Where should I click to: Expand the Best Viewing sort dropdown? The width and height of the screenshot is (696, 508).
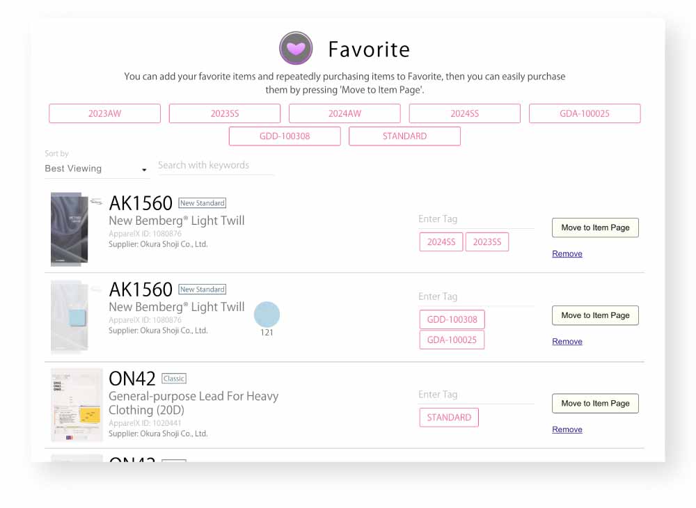[x=97, y=168]
